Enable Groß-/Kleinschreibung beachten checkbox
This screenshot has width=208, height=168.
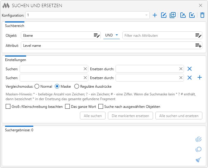tap(8, 106)
